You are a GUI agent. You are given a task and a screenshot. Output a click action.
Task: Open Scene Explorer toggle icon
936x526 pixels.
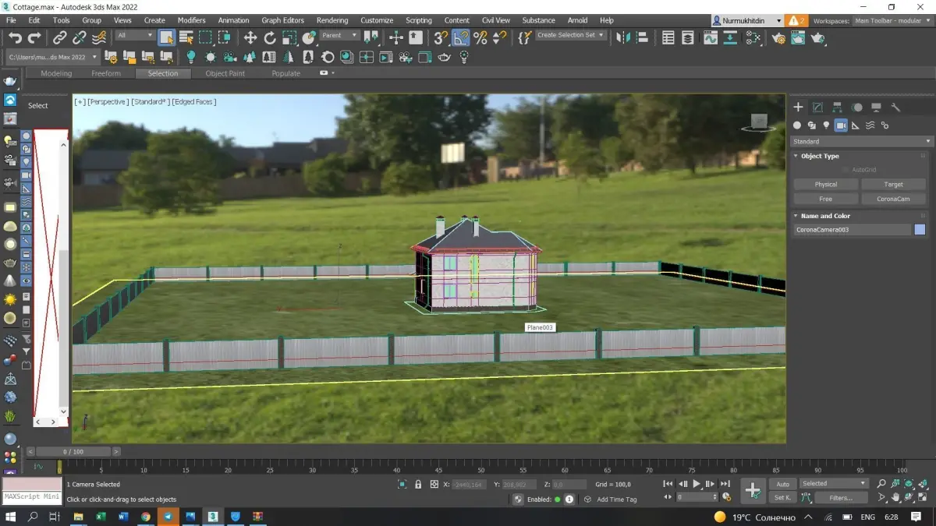point(668,37)
